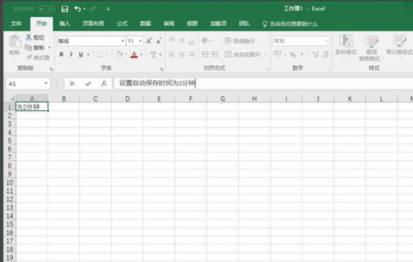Select the column D header
Viewport: 413px width, 262px height.
click(127, 99)
